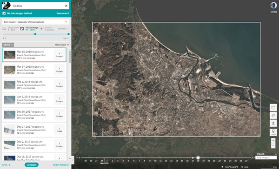Click the timeline next arrow

click(x=252, y=158)
